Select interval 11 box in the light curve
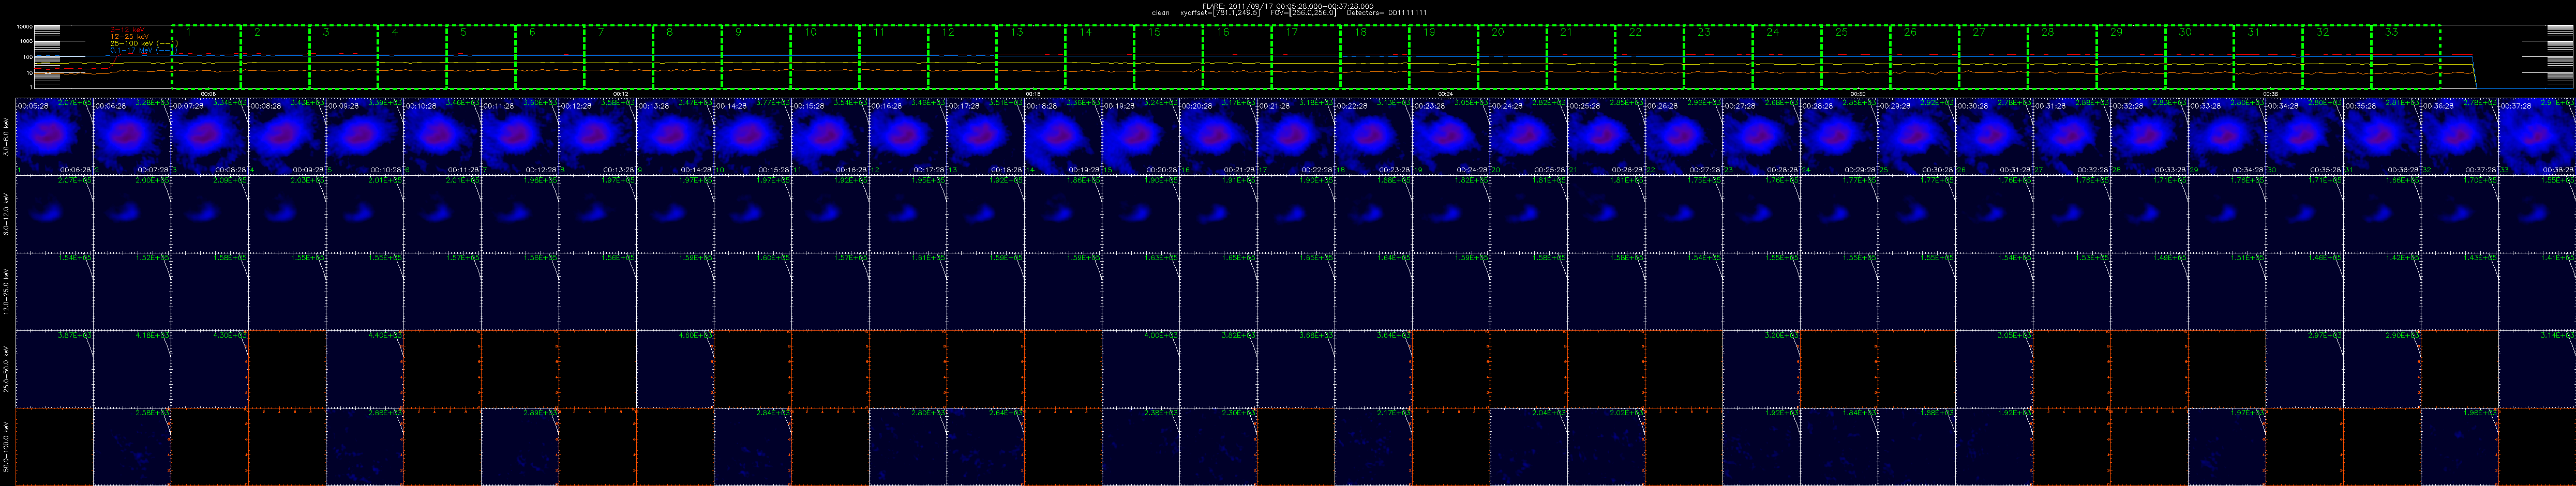 coord(893,57)
